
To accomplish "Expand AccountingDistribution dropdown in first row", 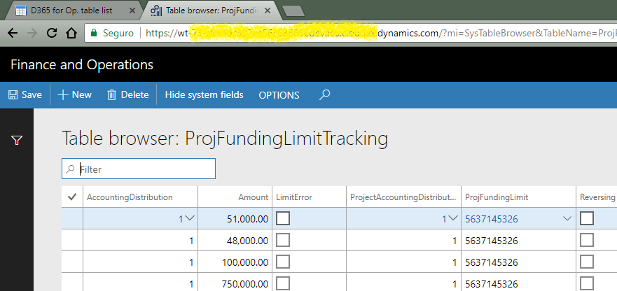I will tap(189, 219).
